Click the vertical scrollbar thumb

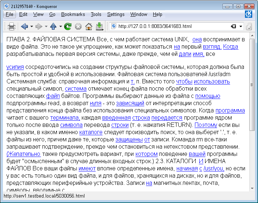click(x=252, y=84)
